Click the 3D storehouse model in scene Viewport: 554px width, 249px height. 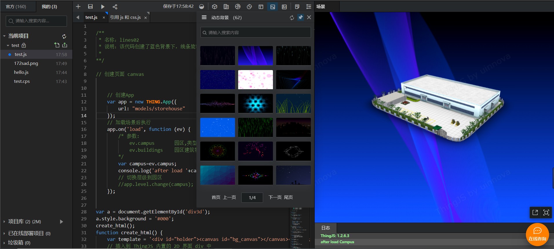438,109
